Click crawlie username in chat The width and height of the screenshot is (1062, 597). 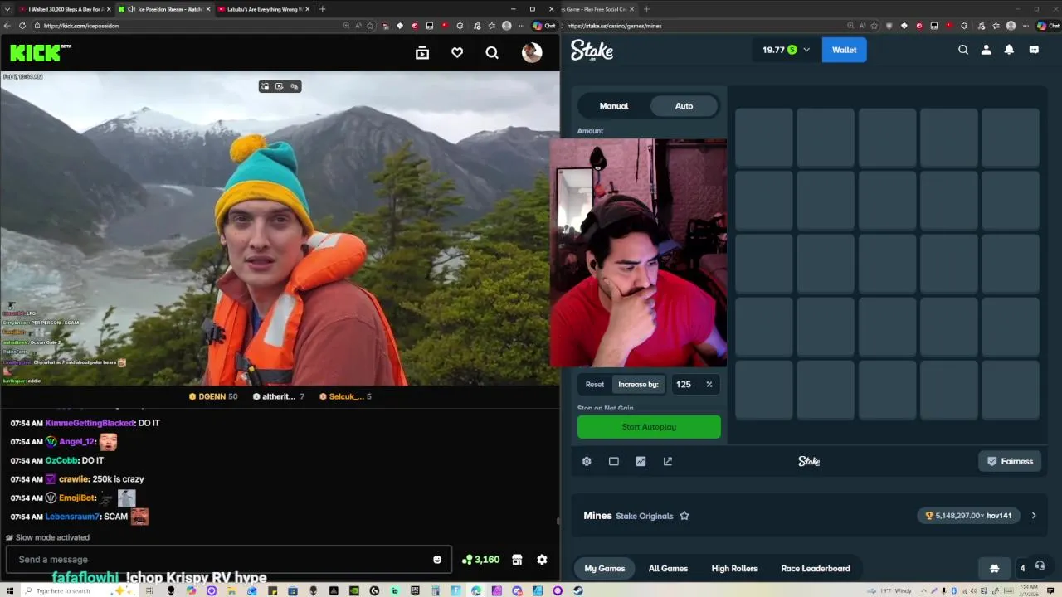click(74, 479)
